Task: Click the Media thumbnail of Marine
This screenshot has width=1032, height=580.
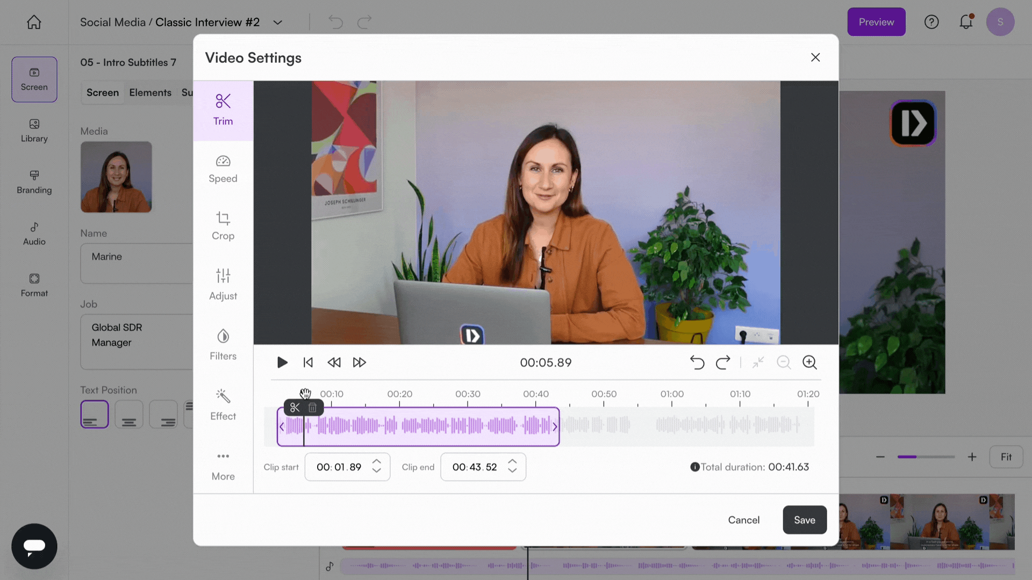Action: (x=116, y=177)
